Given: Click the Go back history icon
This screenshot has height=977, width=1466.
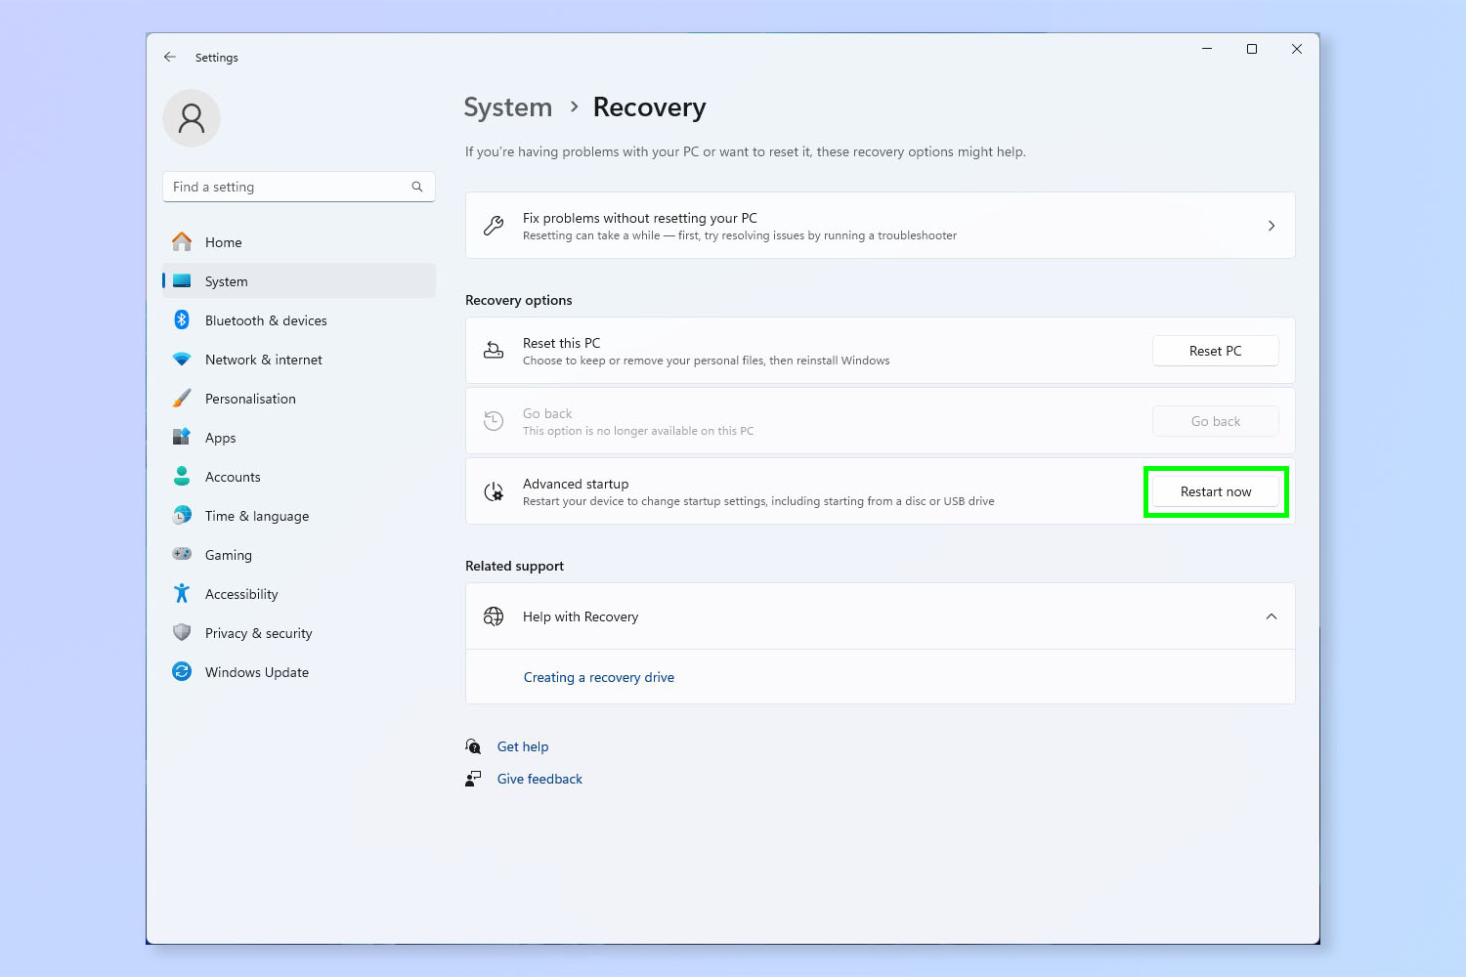Looking at the screenshot, I should pos(494,421).
